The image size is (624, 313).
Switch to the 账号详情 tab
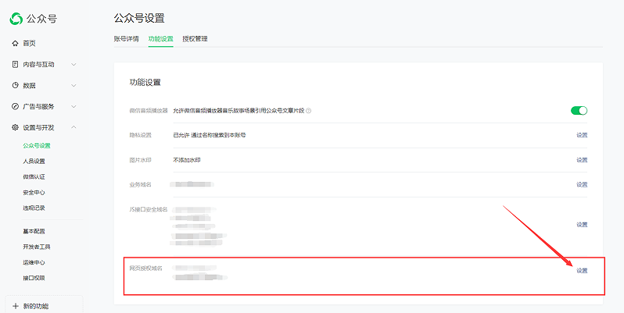click(x=126, y=39)
